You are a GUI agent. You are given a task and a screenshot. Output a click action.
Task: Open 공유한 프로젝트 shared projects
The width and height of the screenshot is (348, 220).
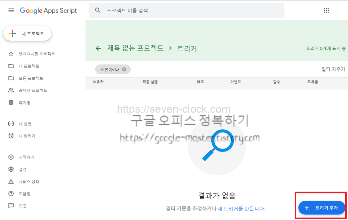pos(33,90)
